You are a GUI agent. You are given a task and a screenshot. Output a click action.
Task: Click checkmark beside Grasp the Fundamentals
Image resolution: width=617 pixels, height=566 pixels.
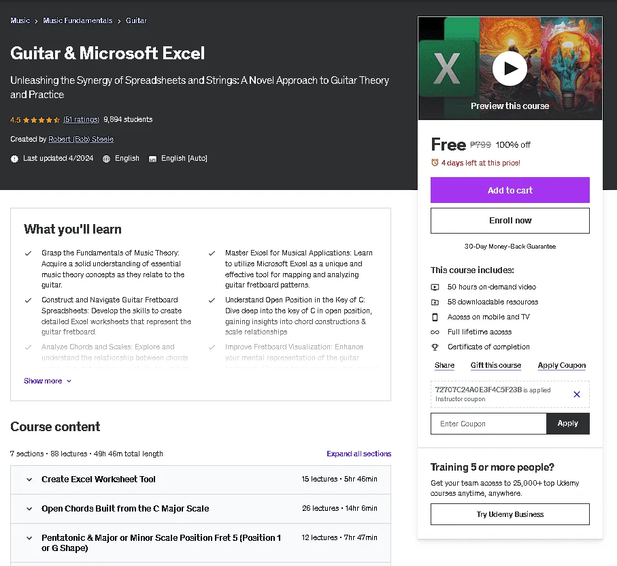coord(29,253)
